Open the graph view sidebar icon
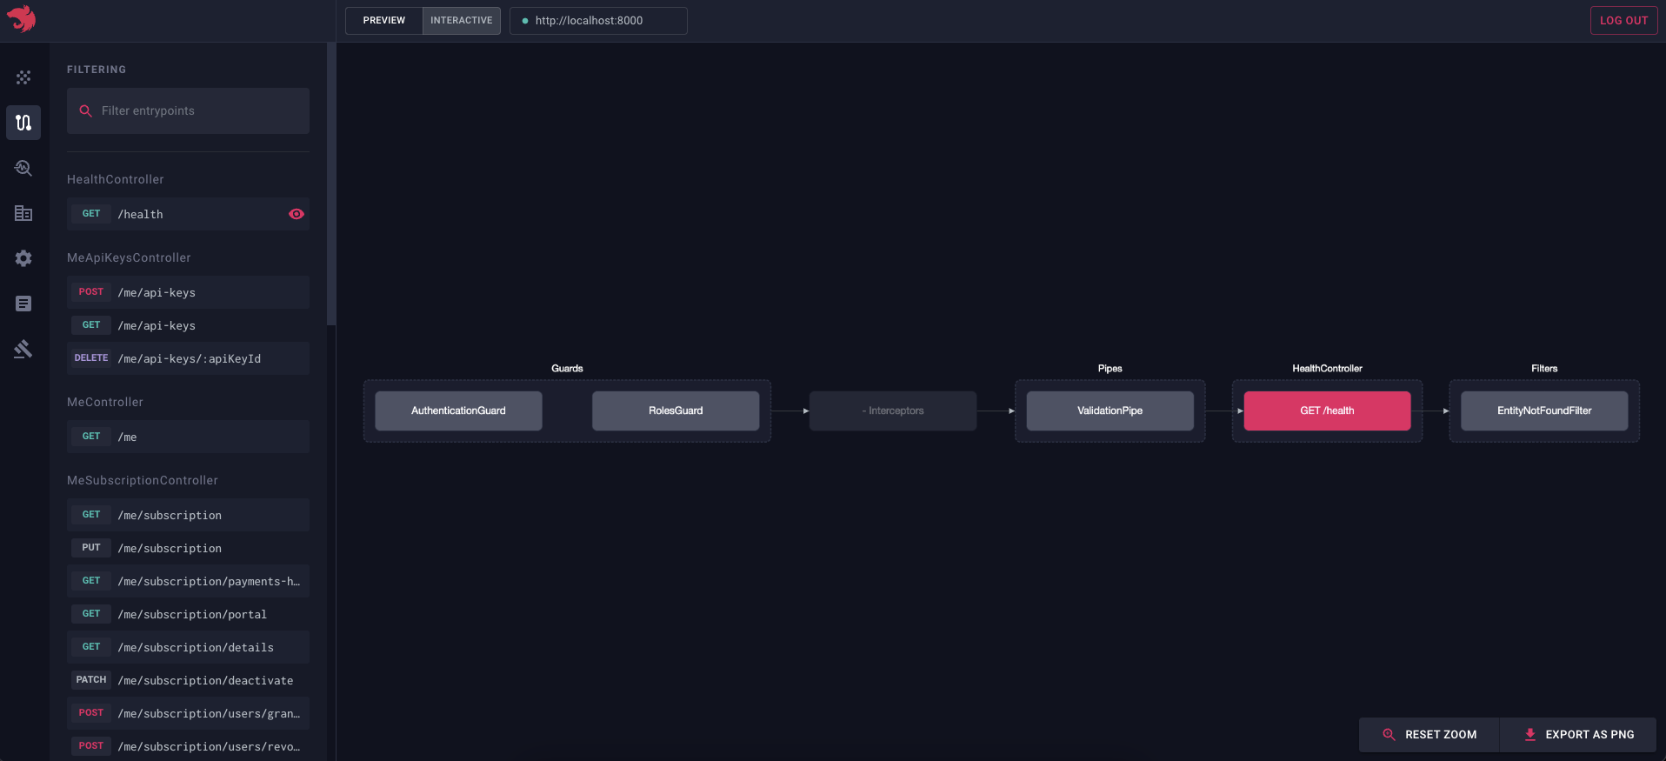 [23, 77]
